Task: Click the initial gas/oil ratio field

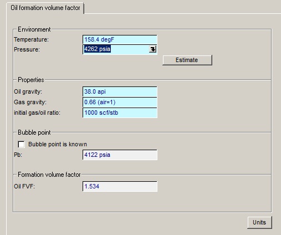Action: coord(120,113)
